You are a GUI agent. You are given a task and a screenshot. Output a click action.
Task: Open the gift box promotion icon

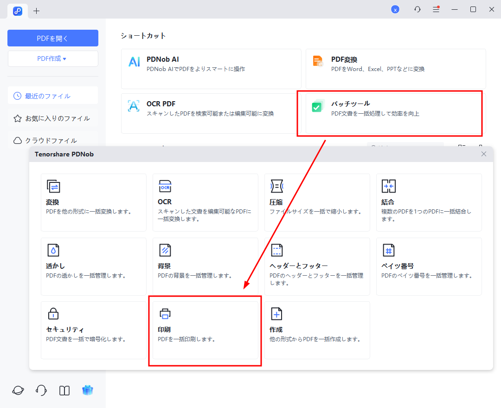(88, 390)
